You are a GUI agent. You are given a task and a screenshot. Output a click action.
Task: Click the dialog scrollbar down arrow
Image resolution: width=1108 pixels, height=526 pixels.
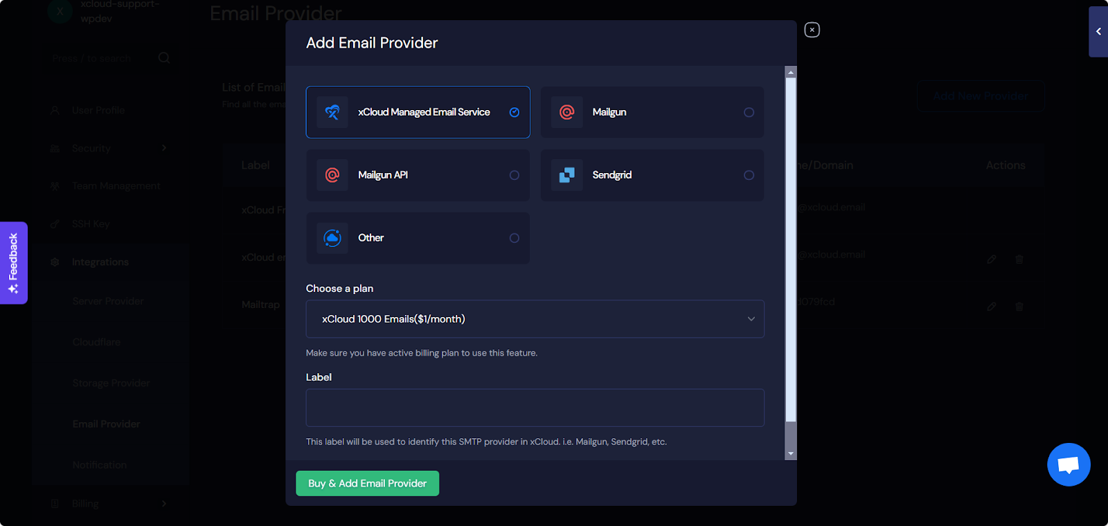click(791, 454)
